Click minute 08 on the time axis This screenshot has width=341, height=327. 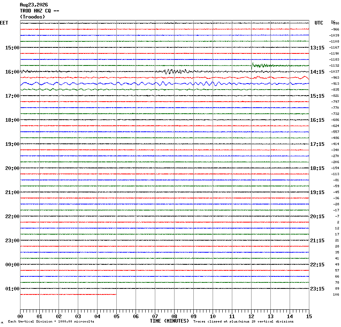[x=174, y=317]
